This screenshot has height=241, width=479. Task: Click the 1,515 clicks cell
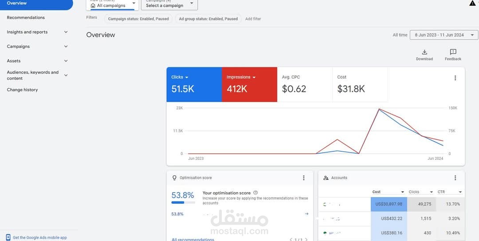click(422, 218)
